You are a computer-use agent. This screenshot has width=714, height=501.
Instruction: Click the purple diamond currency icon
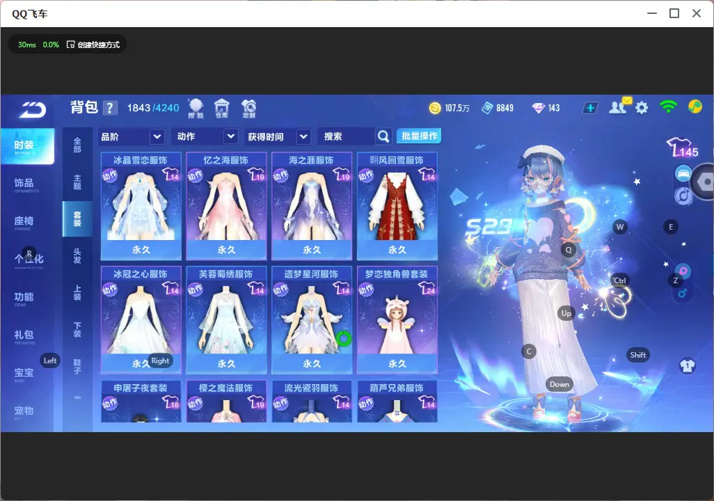tap(539, 108)
